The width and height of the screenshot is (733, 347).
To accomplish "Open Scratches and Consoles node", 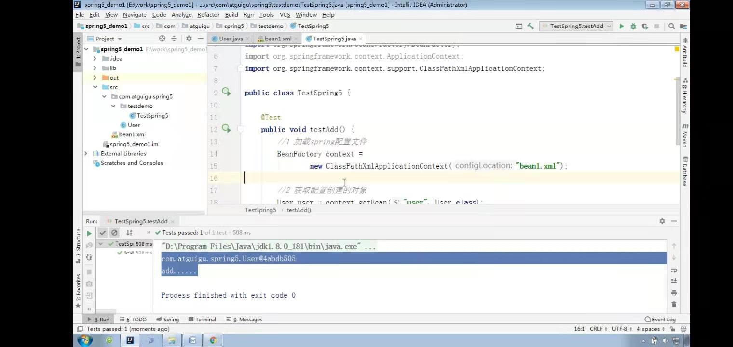I will (128, 163).
